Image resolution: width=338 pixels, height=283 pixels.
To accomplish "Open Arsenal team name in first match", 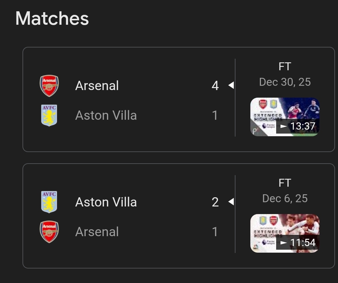I will [x=97, y=85].
